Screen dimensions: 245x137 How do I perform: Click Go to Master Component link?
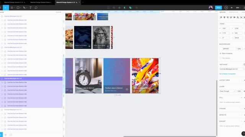click(x=227, y=74)
